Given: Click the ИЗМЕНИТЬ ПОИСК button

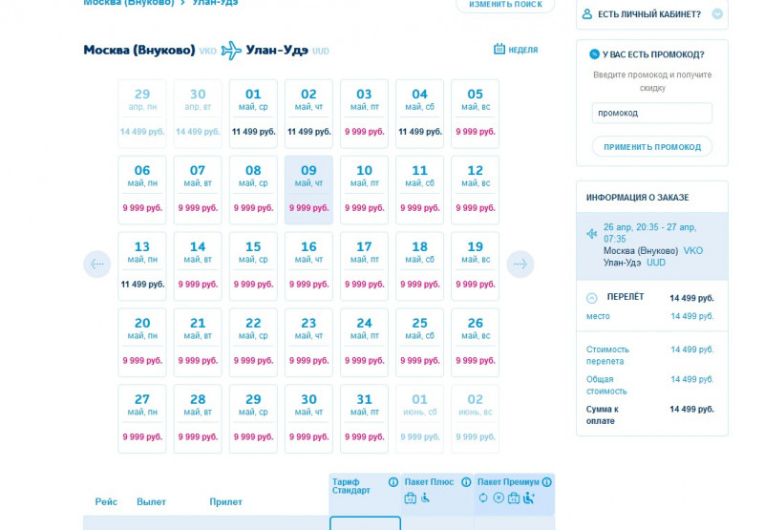Looking at the screenshot, I should 505,5.
